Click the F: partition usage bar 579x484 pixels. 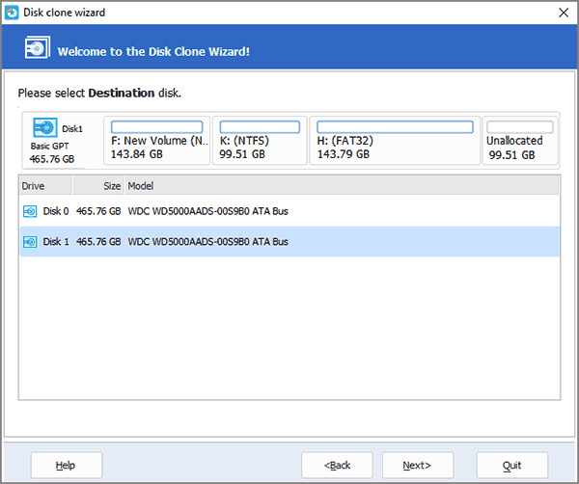pyautogui.click(x=157, y=127)
